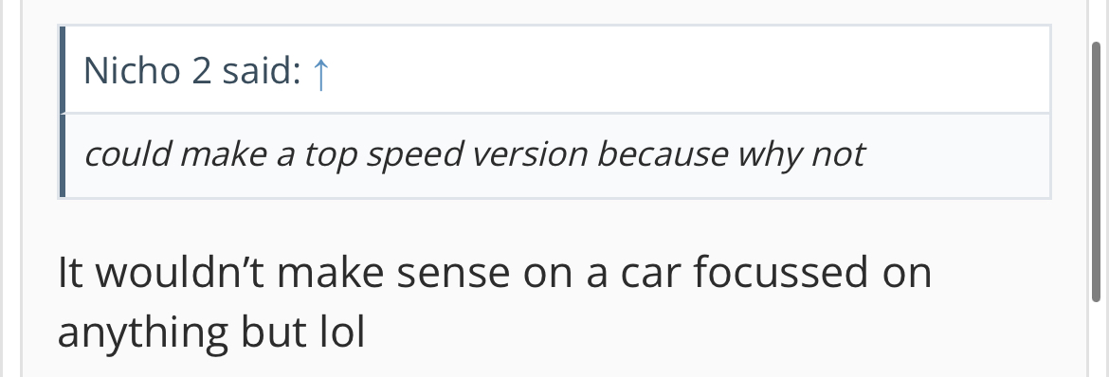Click empty space in the quote body box
The height and width of the screenshot is (377, 1109).
[x=954, y=155]
